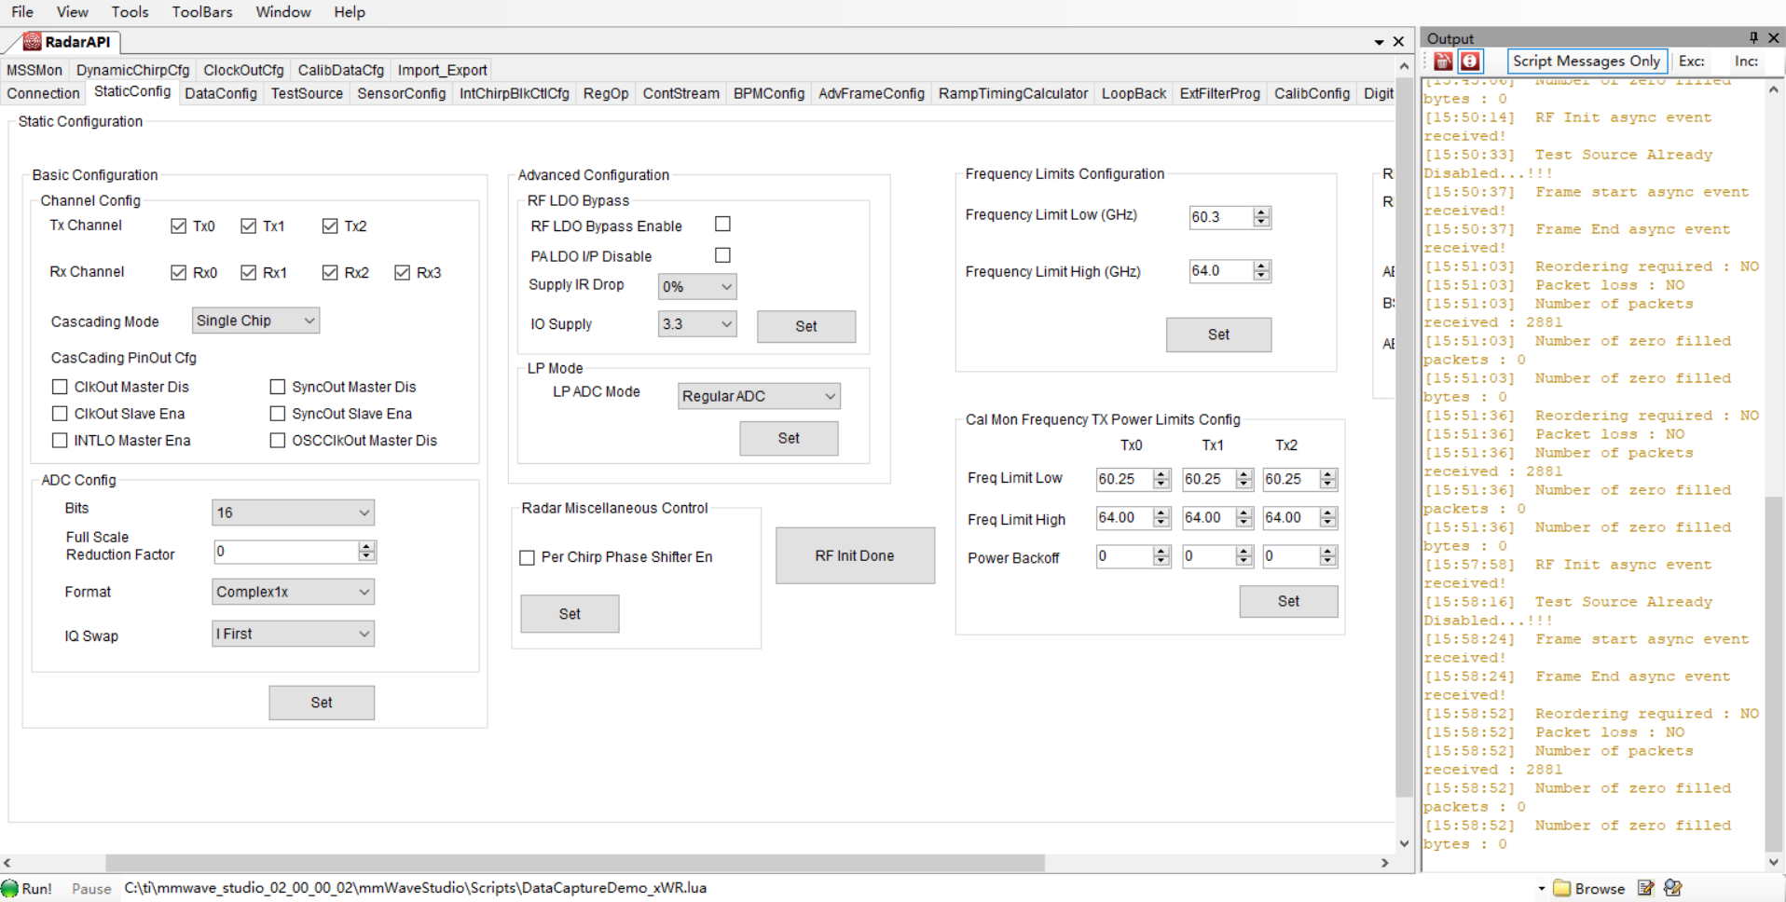Open the ADC Bits dropdown
Image resolution: width=1786 pixels, height=902 pixels.
tap(293, 512)
